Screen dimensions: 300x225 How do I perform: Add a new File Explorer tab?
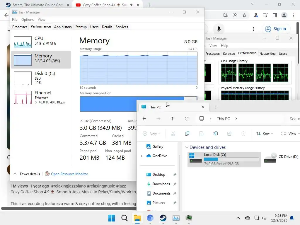coord(216,107)
